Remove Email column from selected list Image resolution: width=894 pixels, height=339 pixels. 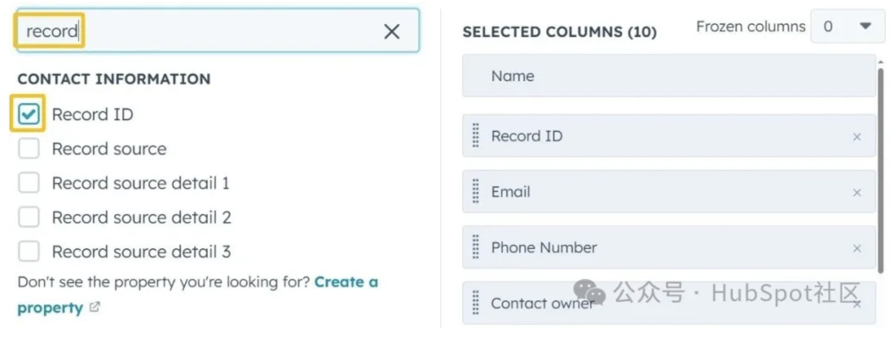click(857, 192)
